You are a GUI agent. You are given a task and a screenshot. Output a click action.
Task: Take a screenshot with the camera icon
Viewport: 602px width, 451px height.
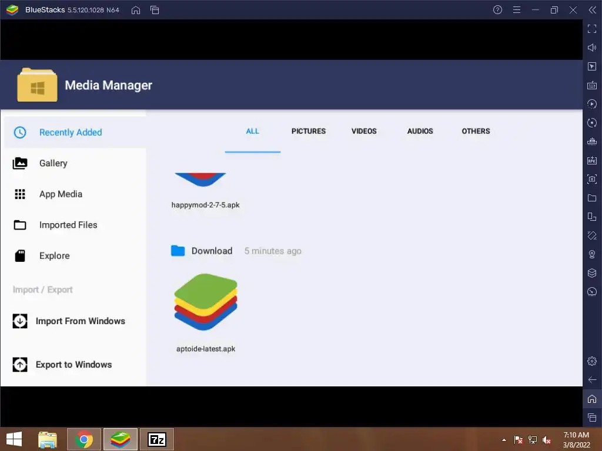(x=592, y=179)
